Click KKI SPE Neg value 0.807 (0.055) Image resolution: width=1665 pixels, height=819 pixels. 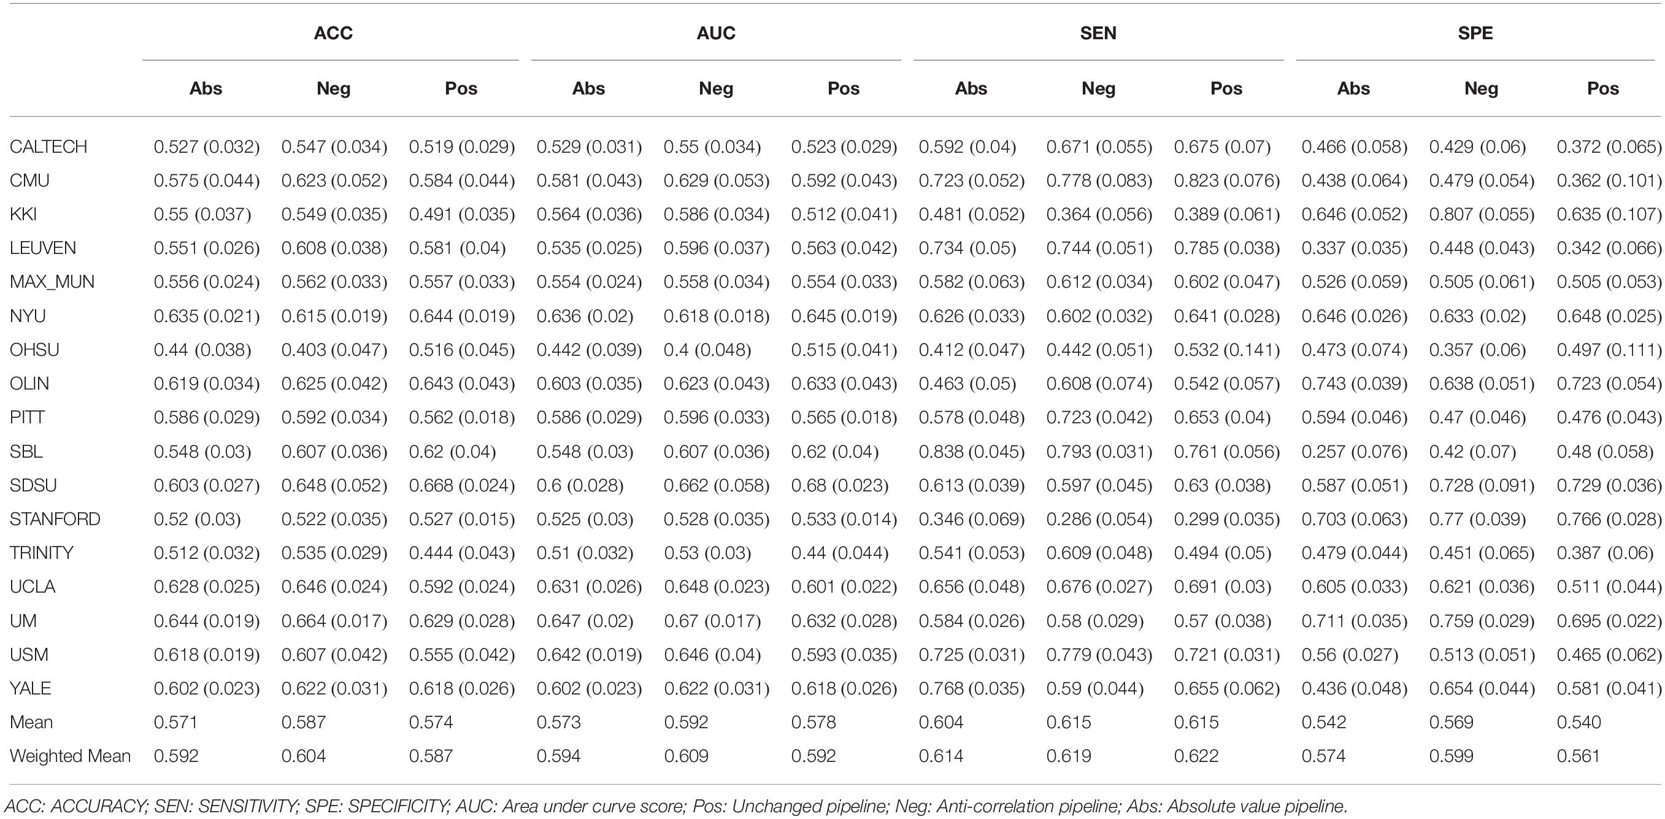tap(1482, 214)
